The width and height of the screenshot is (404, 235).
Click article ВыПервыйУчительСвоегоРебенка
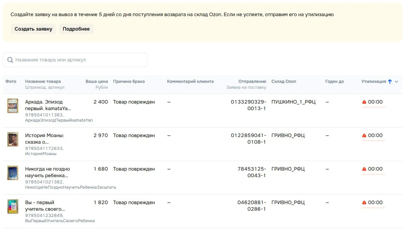pyautogui.click(x=60, y=221)
